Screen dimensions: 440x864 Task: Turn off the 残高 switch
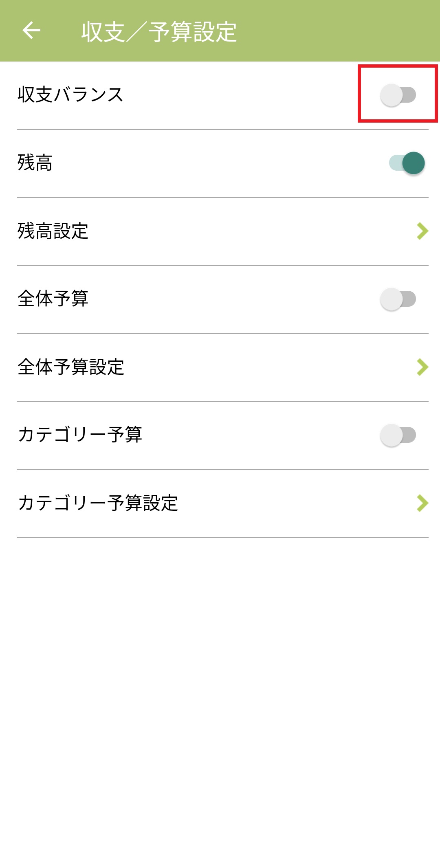(407, 163)
